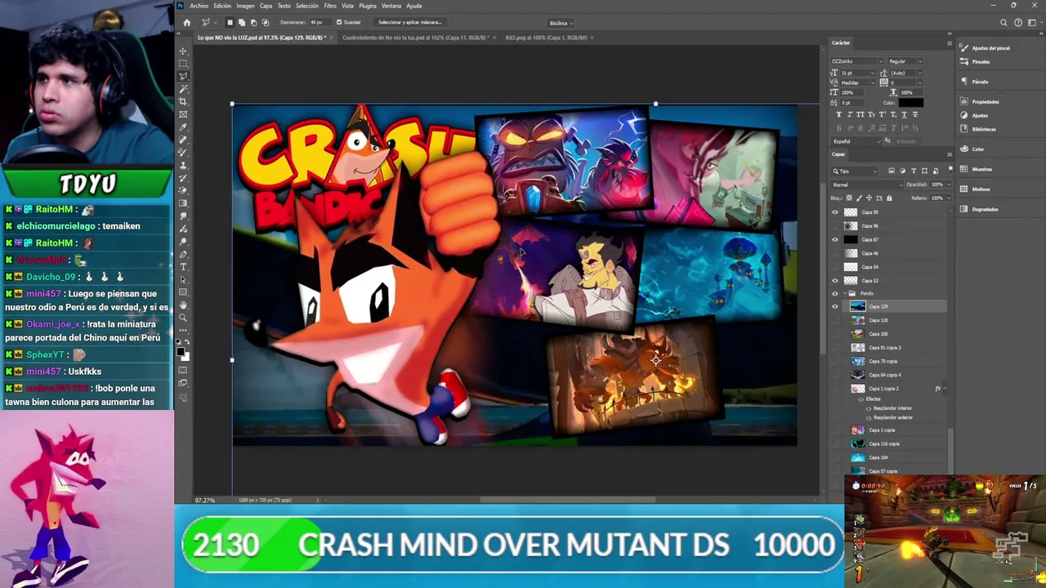The width and height of the screenshot is (1046, 588).
Task: Click the layer Opacidad value field
Action: coord(938,185)
